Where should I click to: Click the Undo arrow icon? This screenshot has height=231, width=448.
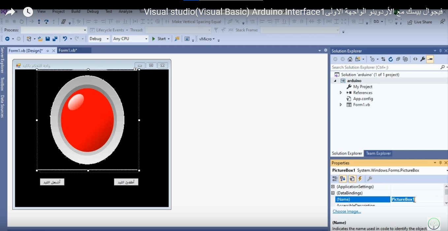[x=65, y=39]
